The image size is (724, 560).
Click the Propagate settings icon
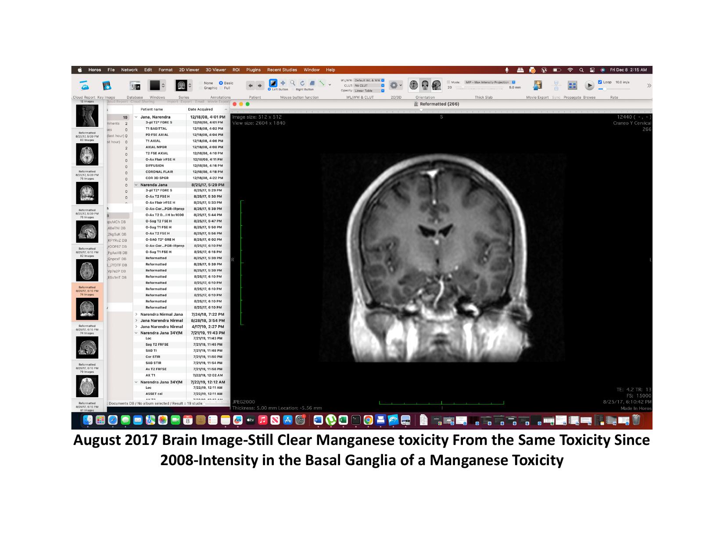click(572, 86)
